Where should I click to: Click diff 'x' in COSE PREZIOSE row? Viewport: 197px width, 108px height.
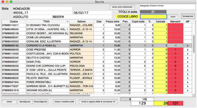point(188,50)
